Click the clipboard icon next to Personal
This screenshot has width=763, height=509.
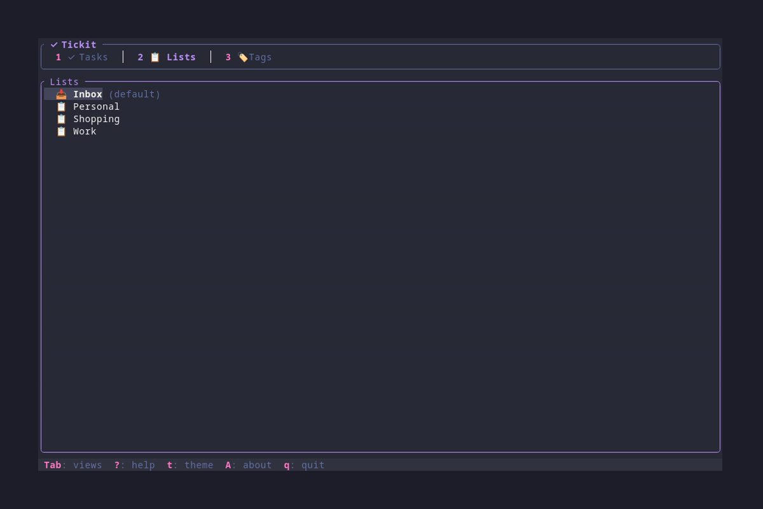tap(61, 106)
